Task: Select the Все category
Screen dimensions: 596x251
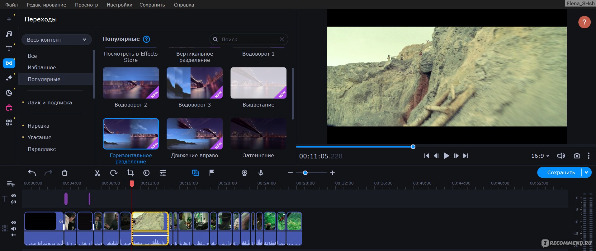Action: 32,56
